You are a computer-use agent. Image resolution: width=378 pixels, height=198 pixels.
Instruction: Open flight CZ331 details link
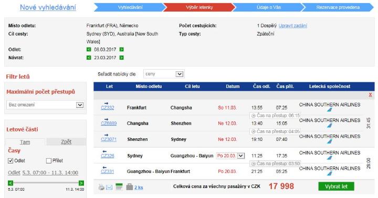pyautogui.click(x=107, y=171)
